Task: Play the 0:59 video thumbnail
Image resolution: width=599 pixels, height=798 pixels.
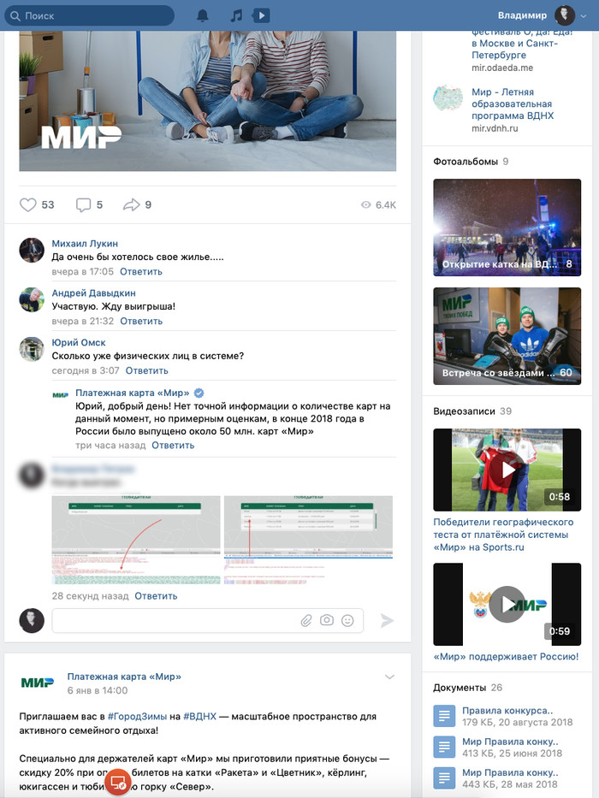Action: pos(507,604)
